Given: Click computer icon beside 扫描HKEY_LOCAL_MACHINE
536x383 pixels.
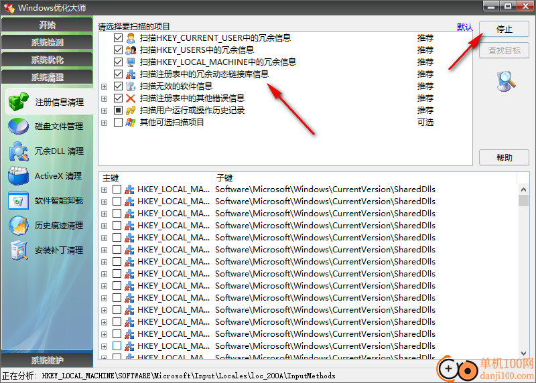Looking at the screenshot, I should point(131,62).
